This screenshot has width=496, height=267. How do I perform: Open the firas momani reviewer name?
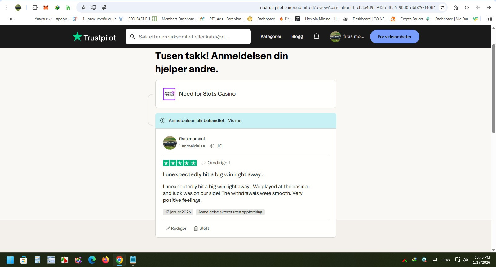tap(192, 139)
